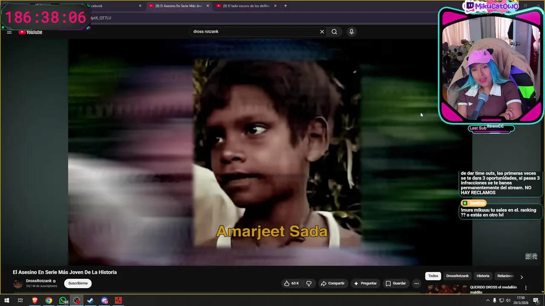Open OBS Studio from taskbar

(x=77, y=300)
